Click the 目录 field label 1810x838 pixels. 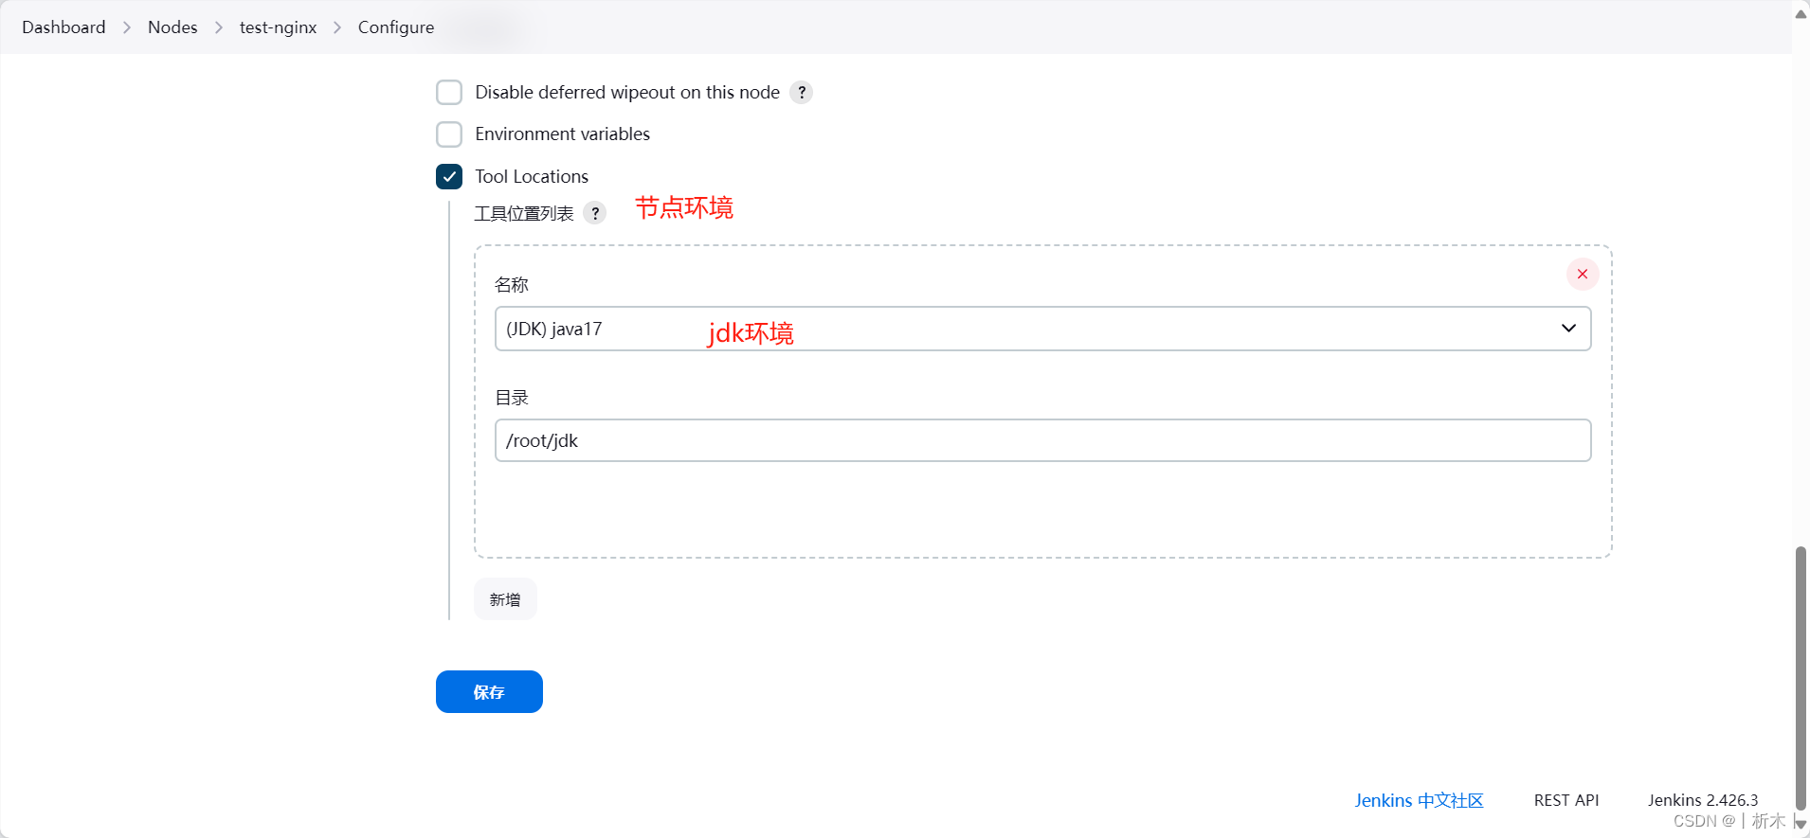click(x=512, y=398)
